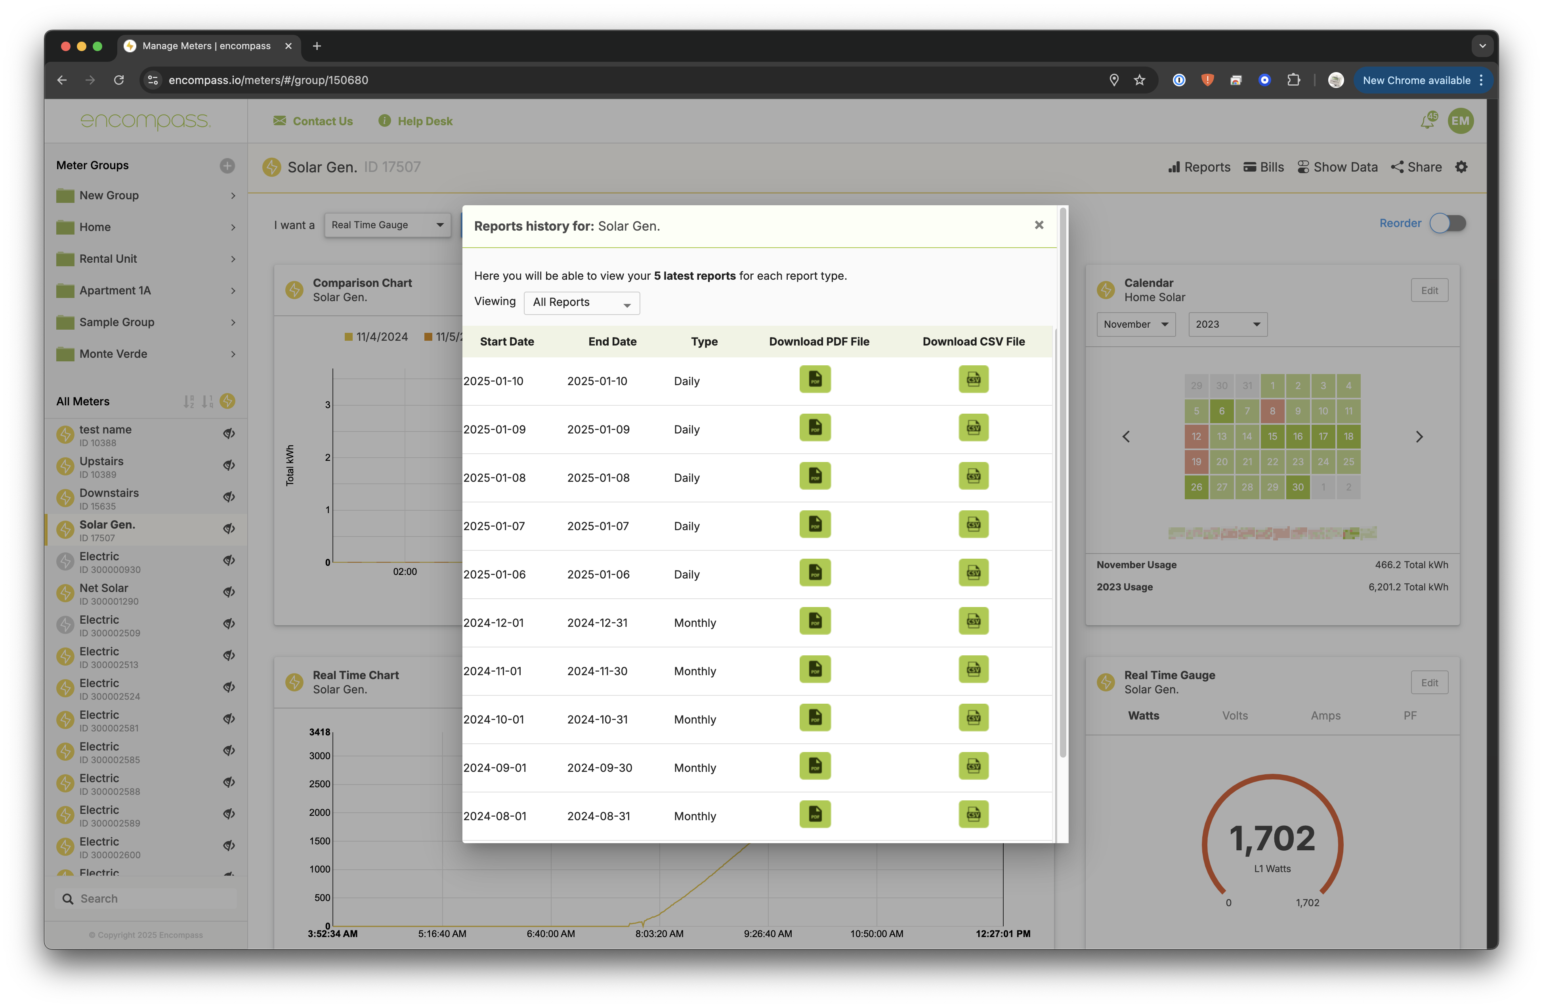Open the November month dropdown
Screen dimensions: 1543x1008
pos(1135,324)
